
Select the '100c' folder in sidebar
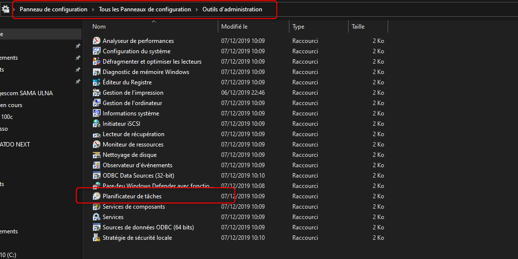pyautogui.click(x=6, y=117)
